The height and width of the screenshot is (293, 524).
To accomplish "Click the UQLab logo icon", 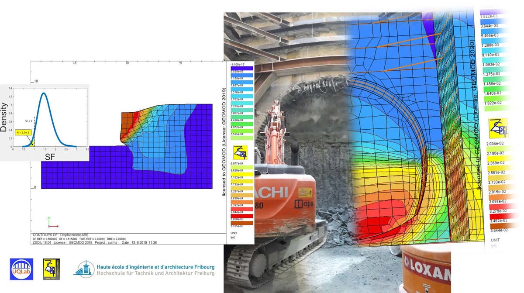I will [x=21, y=269].
